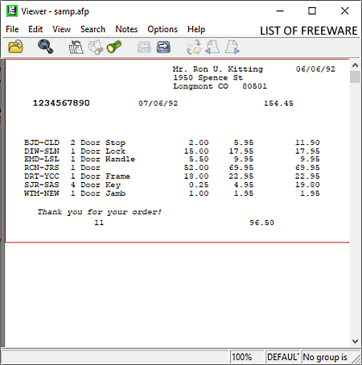Click 'Thank you for your order!' text
This screenshot has height=365, width=362.
tap(100, 212)
